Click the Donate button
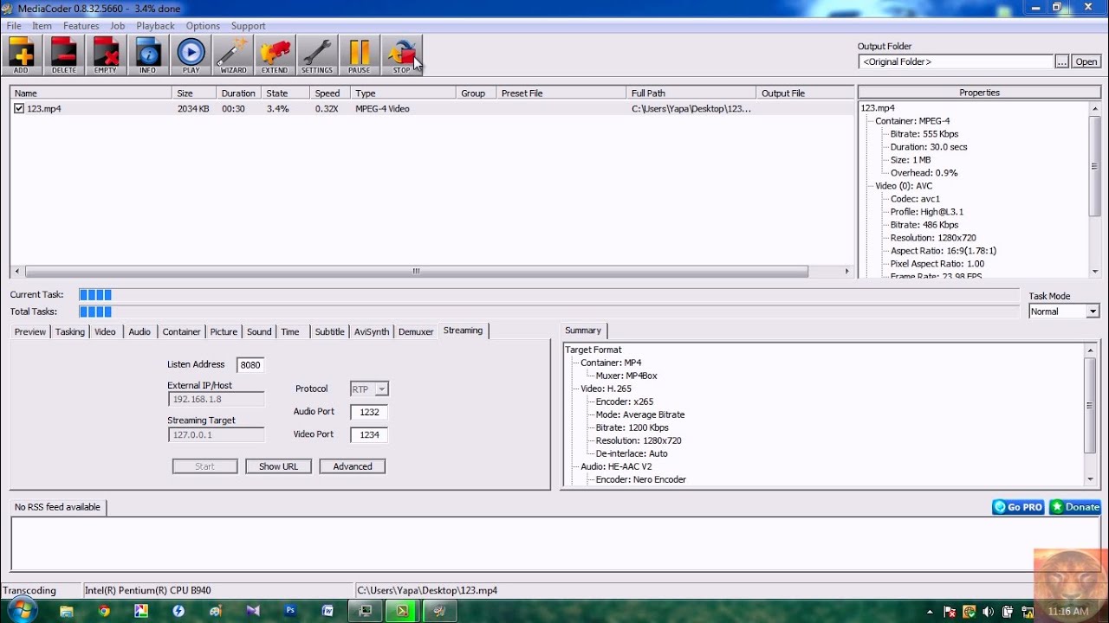The image size is (1109, 623). coord(1075,507)
